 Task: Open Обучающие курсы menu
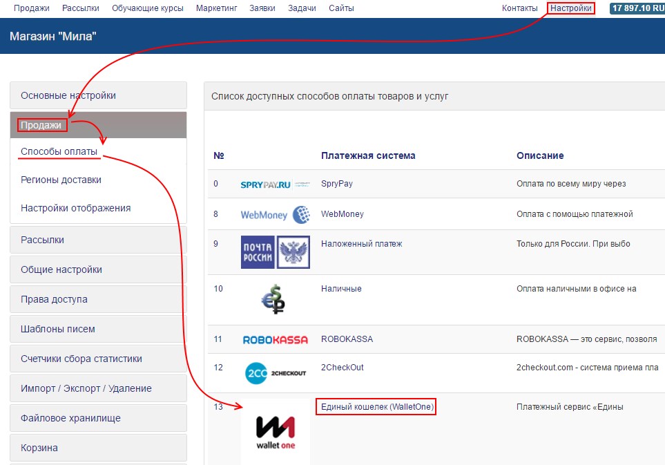coord(148,8)
